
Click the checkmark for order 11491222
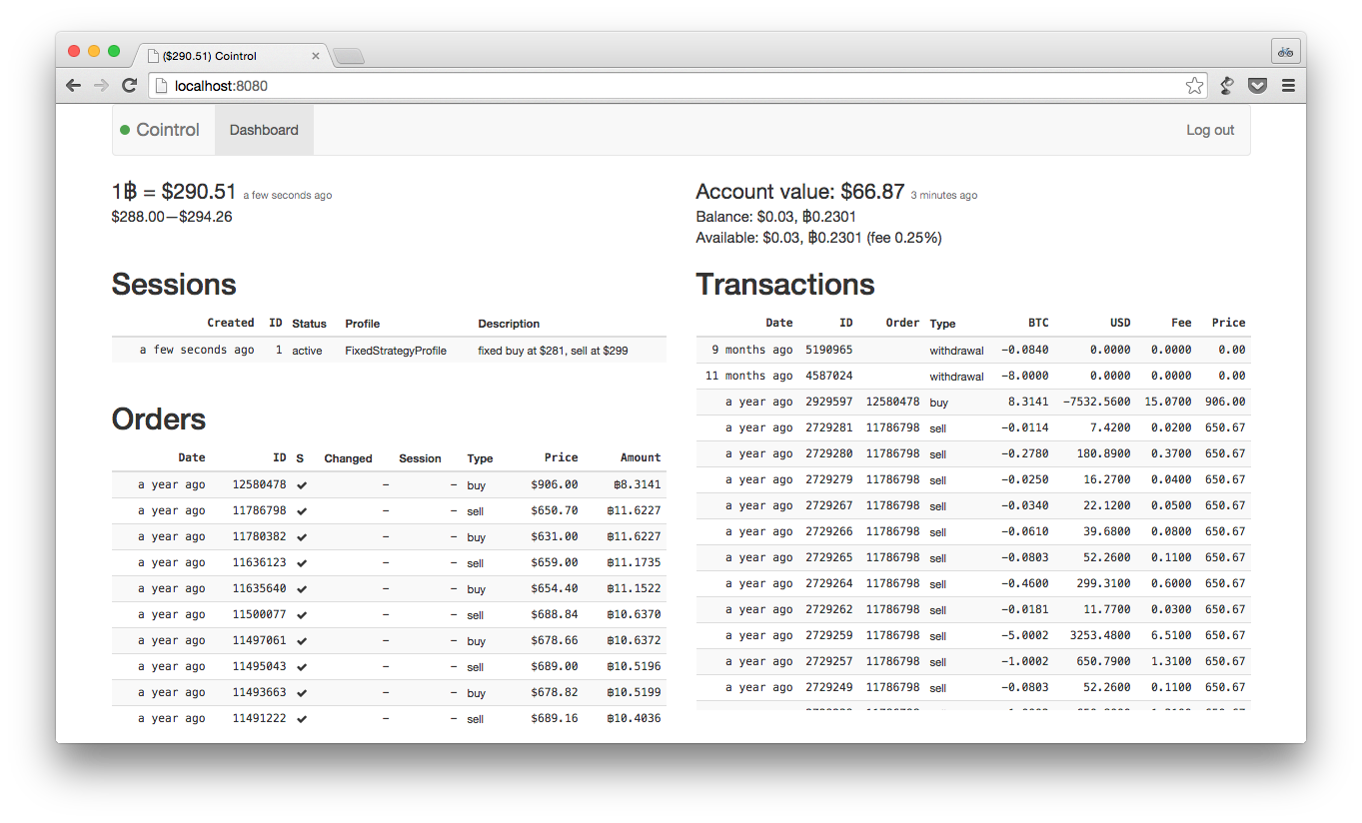302,718
